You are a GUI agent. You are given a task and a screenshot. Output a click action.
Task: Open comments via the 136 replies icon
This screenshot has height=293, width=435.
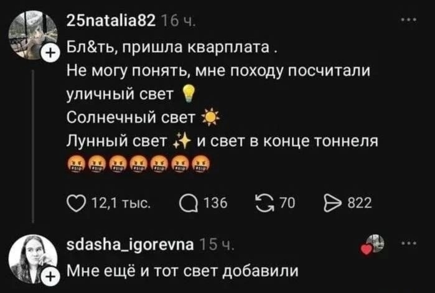(189, 204)
